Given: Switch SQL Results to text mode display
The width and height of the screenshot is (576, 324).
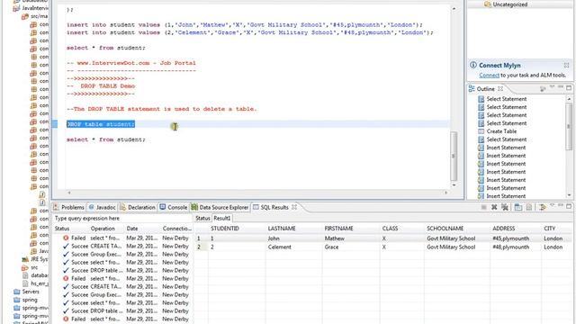Looking at the screenshot, I should [x=529, y=208].
